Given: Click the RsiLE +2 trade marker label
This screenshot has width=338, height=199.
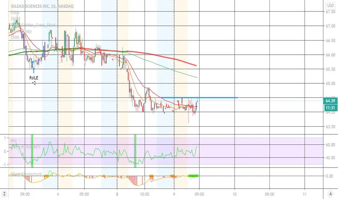Looking at the screenshot, I should pyautogui.click(x=34, y=80).
